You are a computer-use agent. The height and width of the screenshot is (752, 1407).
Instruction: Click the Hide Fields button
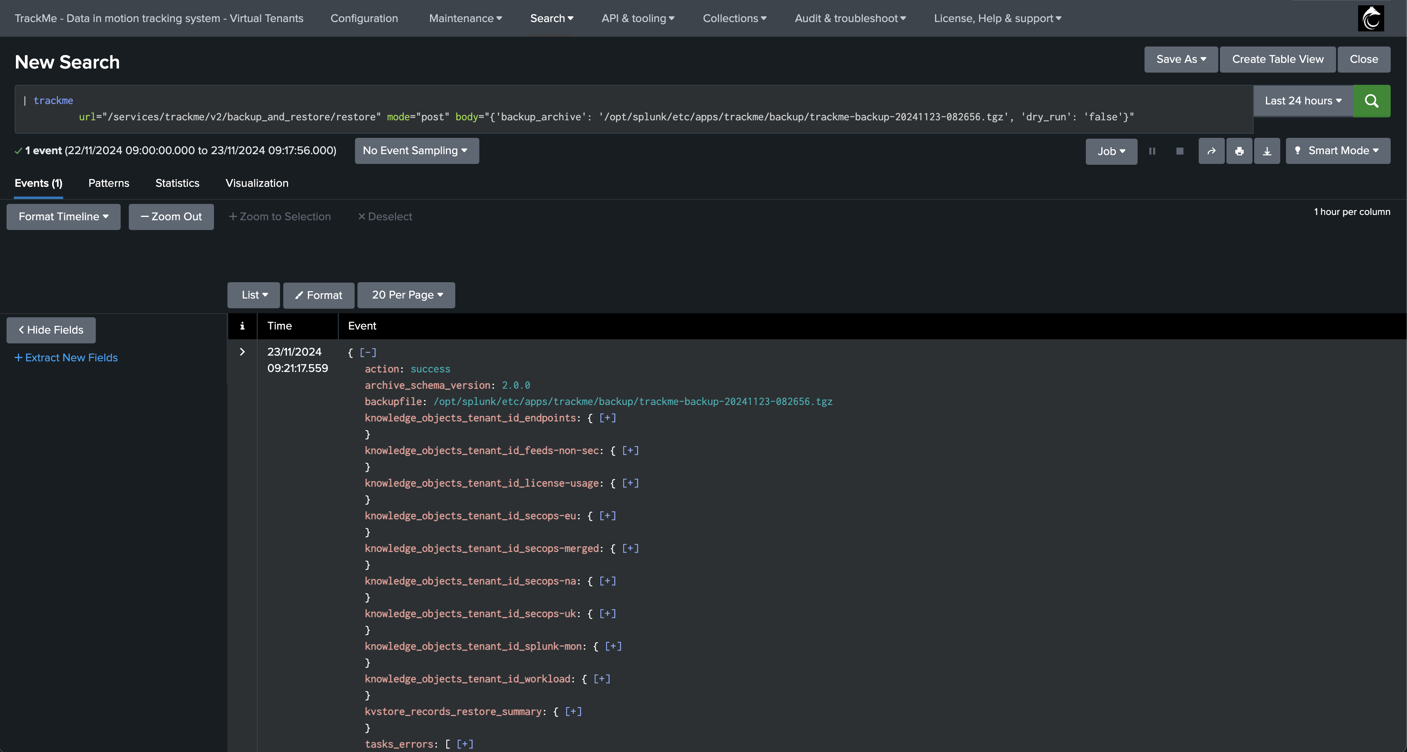click(51, 330)
